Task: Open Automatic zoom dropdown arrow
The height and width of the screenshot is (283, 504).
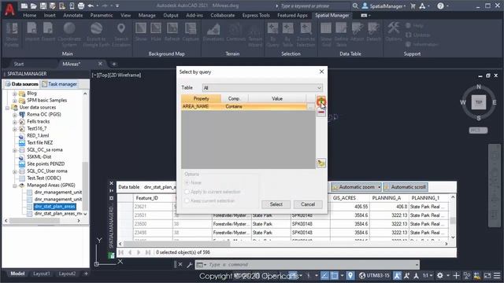Action: pos(380,187)
